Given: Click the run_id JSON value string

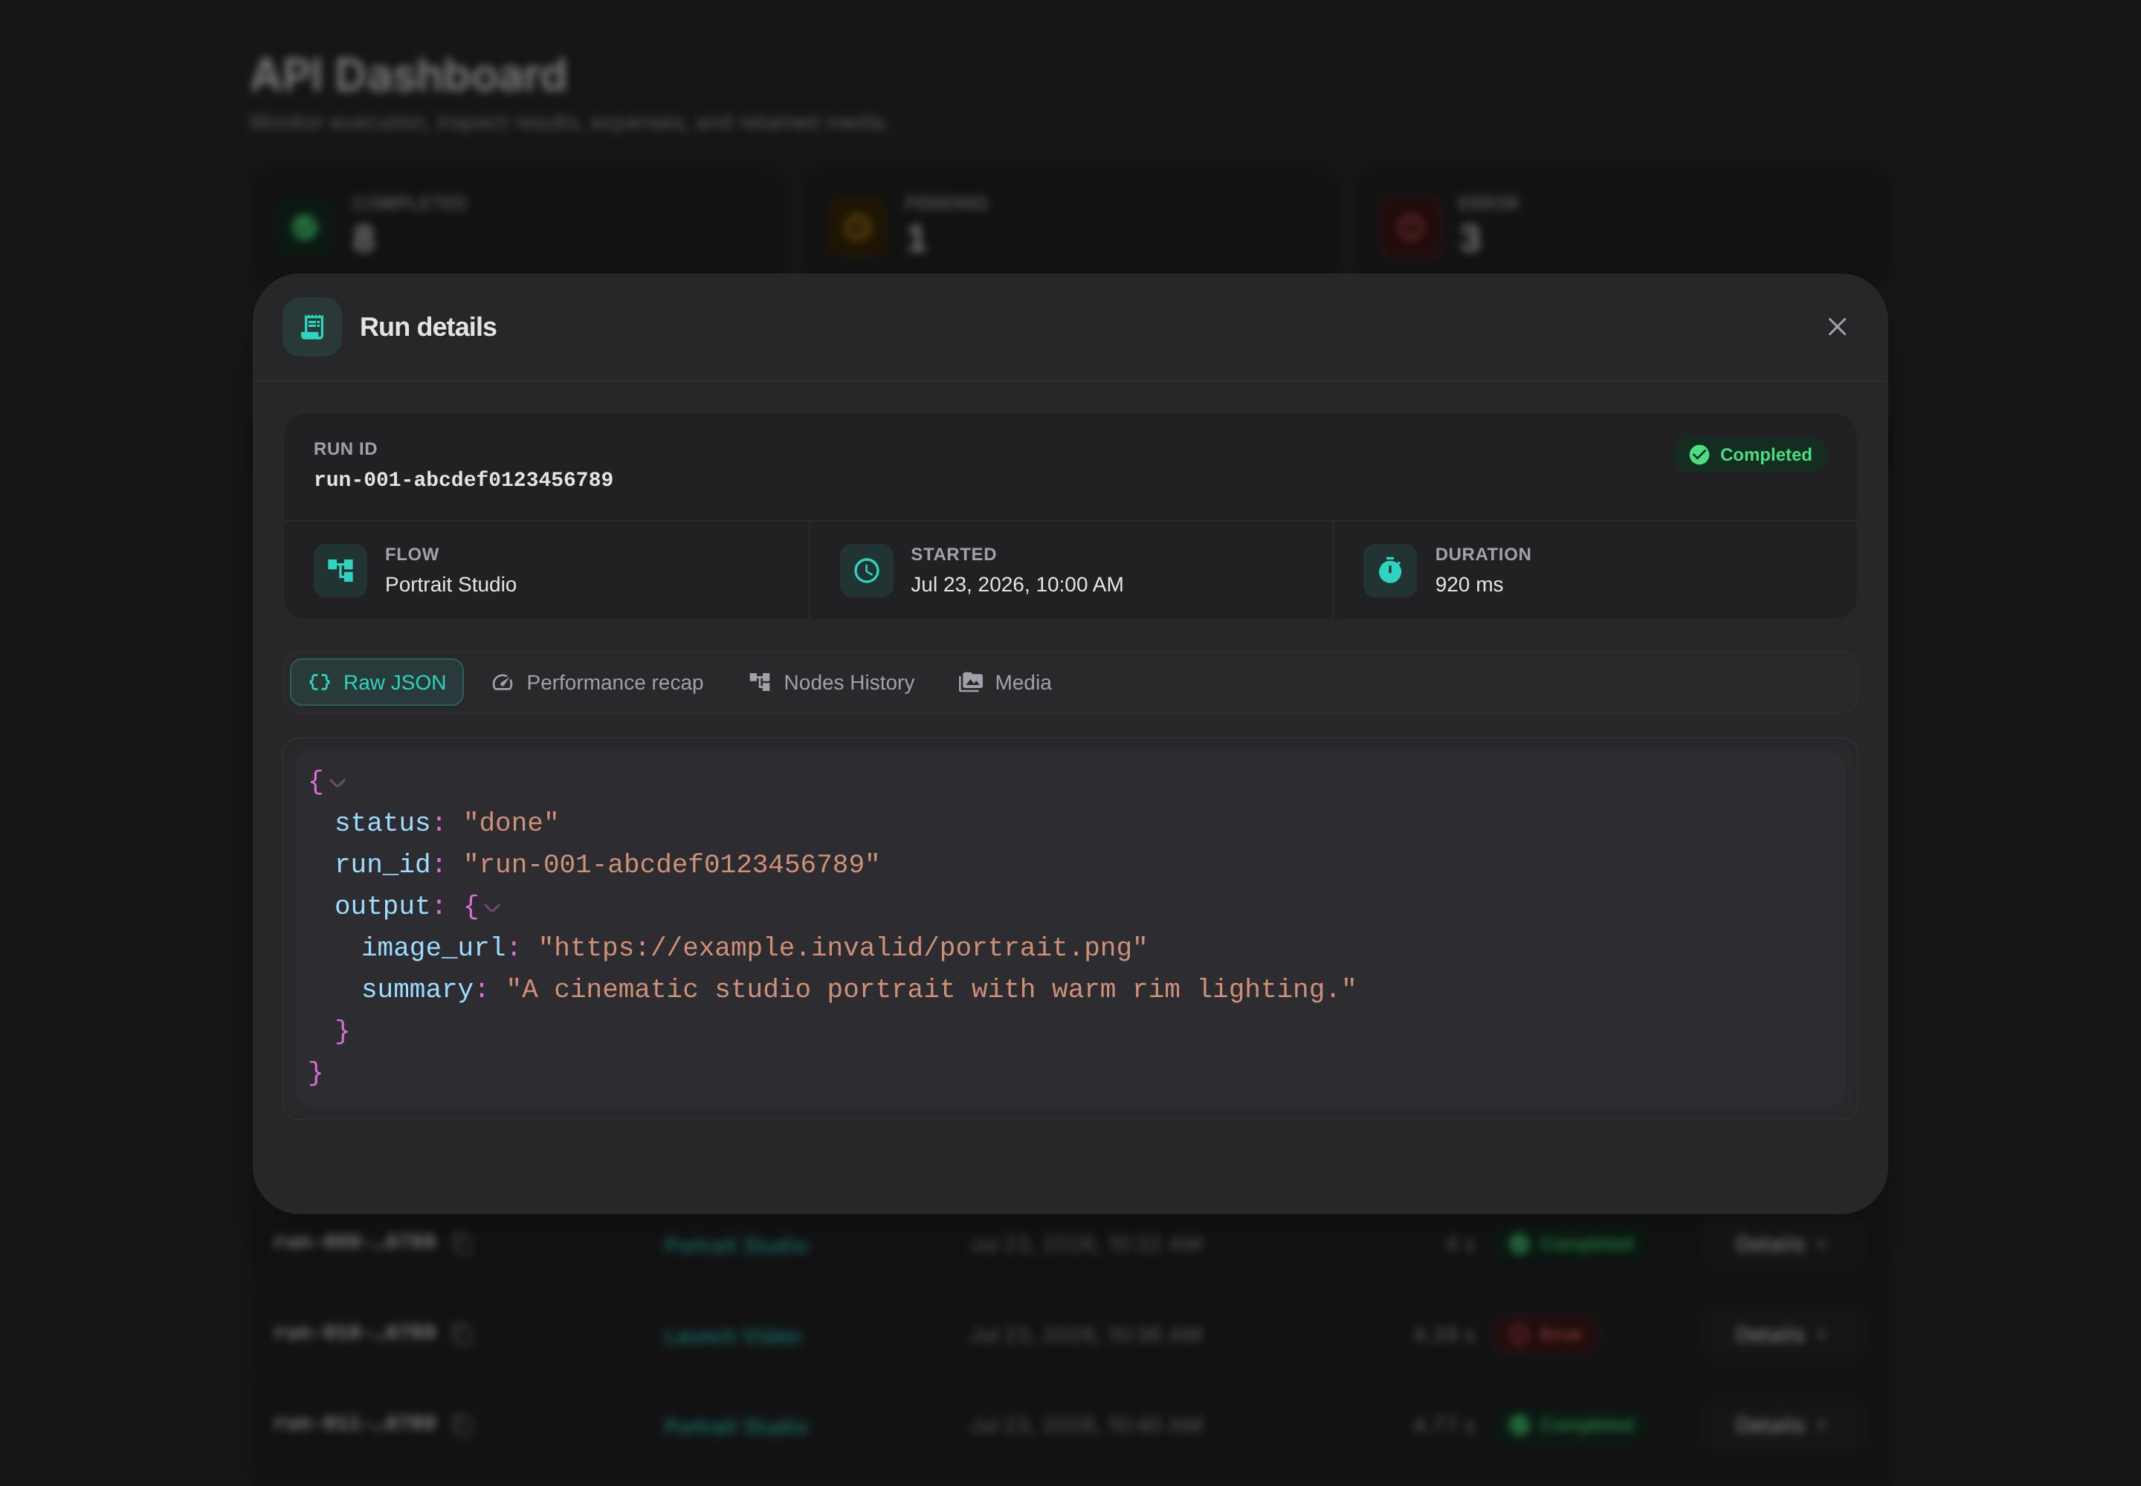Looking at the screenshot, I should [x=672, y=865].
